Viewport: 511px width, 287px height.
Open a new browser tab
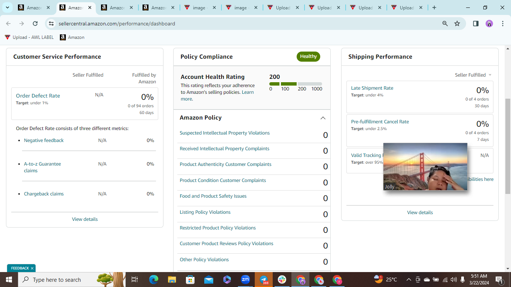(x=434, y=7)
